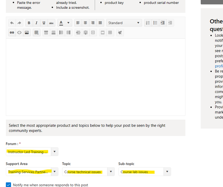Apply the font color A button
The width and height of the screenshot is (223, 187).
click(61, 23)
